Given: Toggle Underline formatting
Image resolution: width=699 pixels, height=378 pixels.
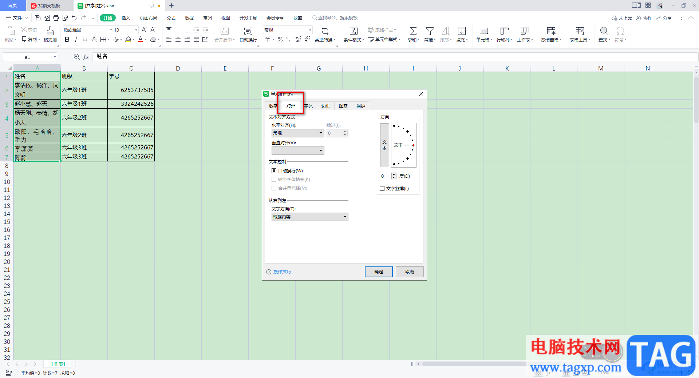Looking at the screenshot, I should tap(85, 39).
